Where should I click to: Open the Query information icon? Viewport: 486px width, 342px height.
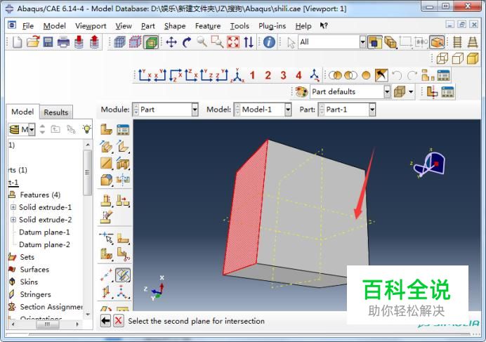tap(269, 42)
